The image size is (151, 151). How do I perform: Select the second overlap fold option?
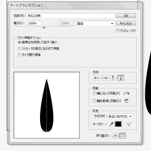click(123, 136)
